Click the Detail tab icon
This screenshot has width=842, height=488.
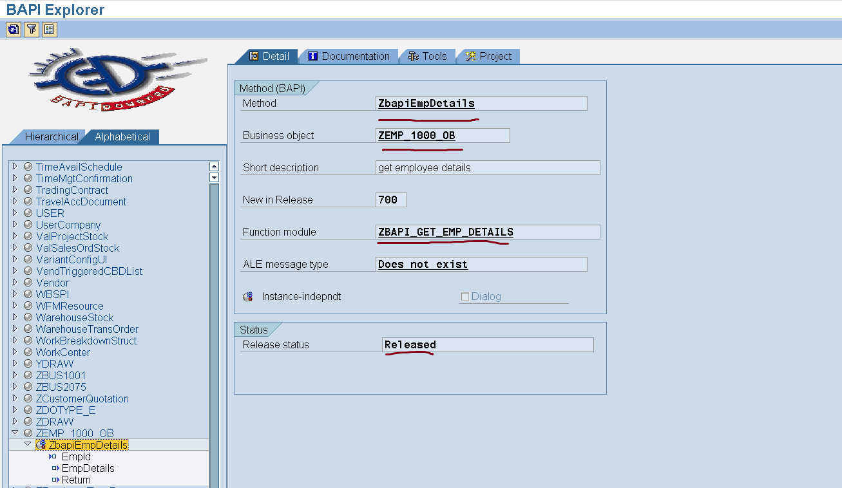tap(254, 56)
